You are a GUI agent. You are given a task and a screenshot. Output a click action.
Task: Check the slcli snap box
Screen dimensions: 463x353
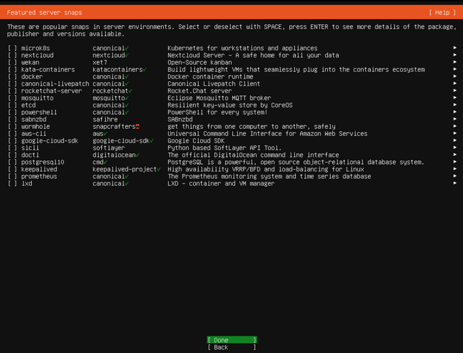tap(12, 148)
